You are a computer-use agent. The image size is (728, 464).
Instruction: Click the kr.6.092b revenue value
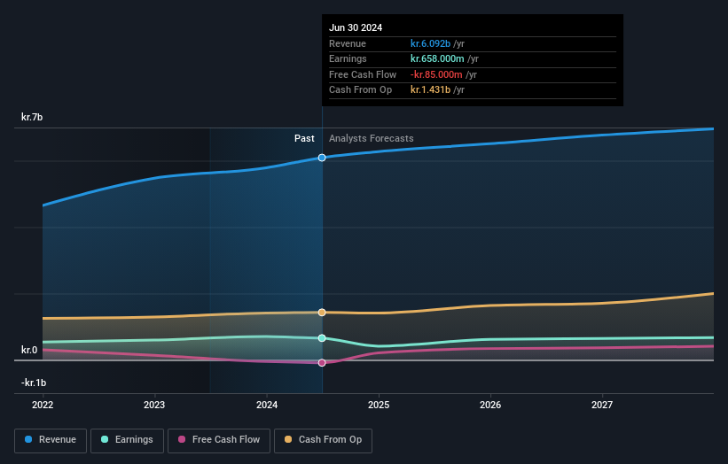tap(430, 43)
